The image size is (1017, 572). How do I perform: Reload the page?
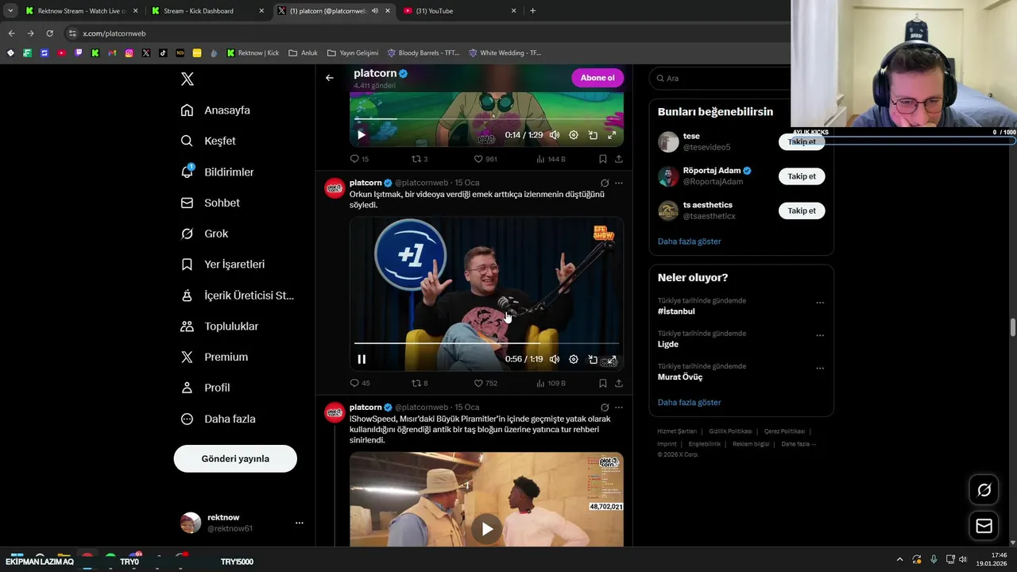(x=49, y=33)
